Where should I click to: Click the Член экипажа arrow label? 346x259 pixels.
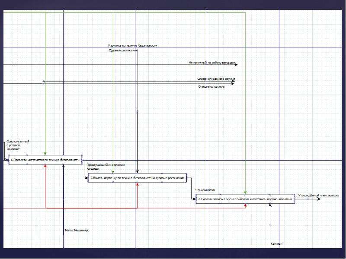click(x=205, y=190)
